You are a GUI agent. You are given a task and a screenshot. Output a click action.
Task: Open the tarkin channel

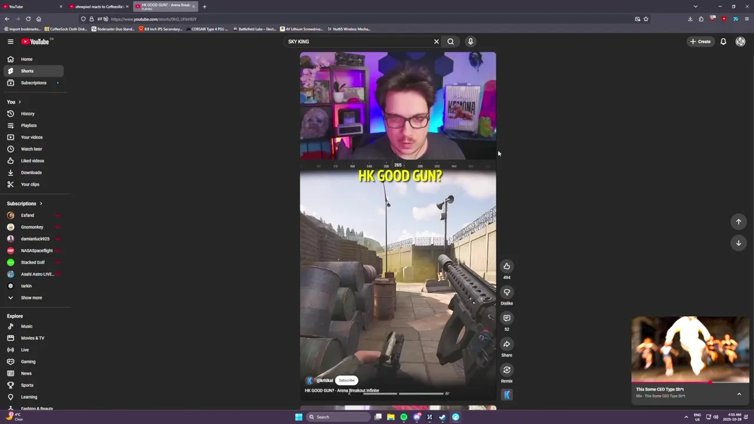click(x=33, y=286)
